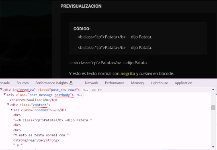Click the first Patata line in the code box
217x150 pixels.
coord(113,37)
